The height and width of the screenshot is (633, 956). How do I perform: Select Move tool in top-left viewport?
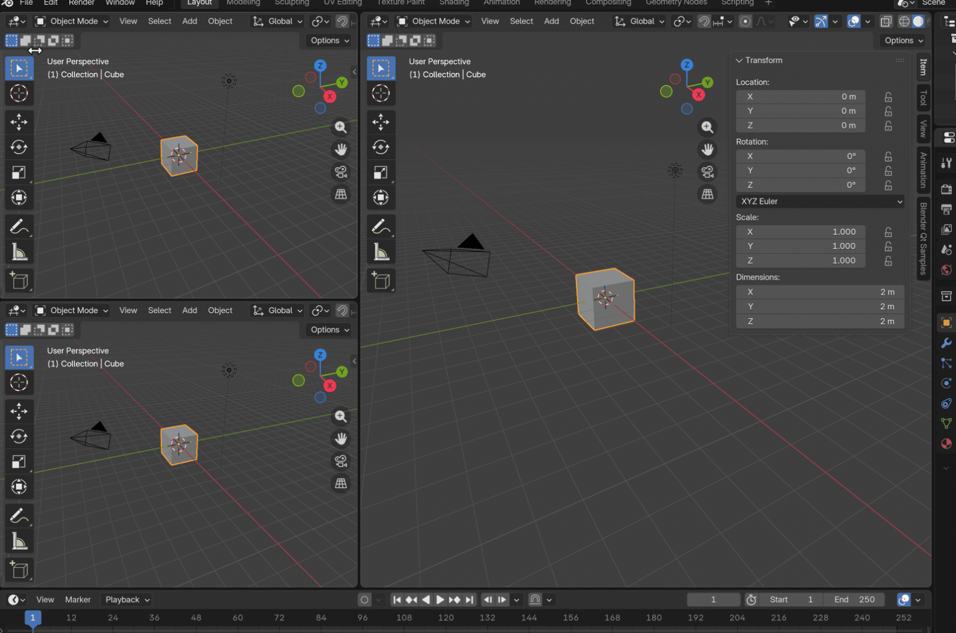point(19,122)
